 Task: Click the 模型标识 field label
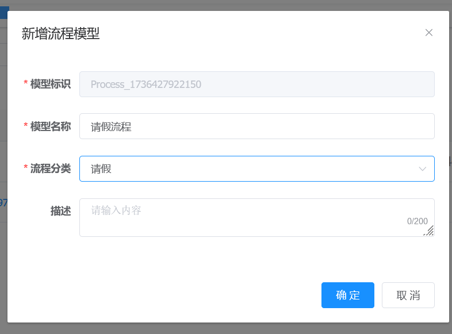pos(51,85)
